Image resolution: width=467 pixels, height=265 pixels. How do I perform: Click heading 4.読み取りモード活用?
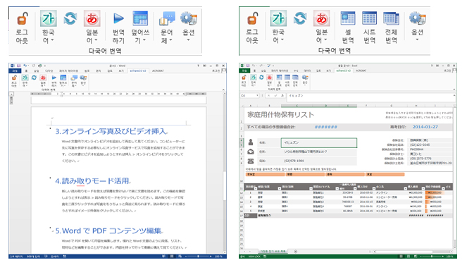pos(93,181)
